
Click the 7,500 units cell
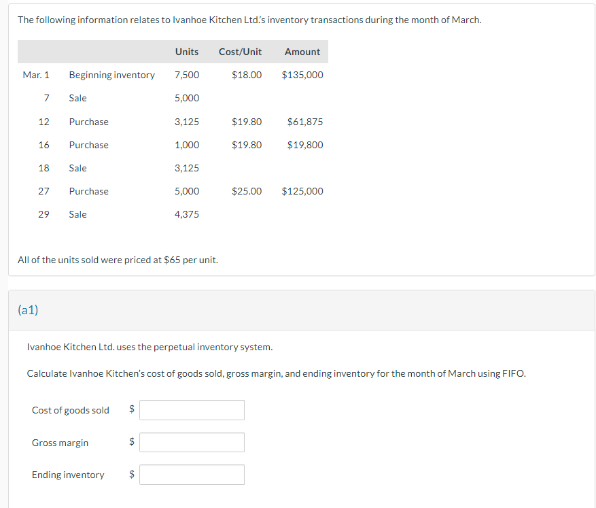point(187,75)
